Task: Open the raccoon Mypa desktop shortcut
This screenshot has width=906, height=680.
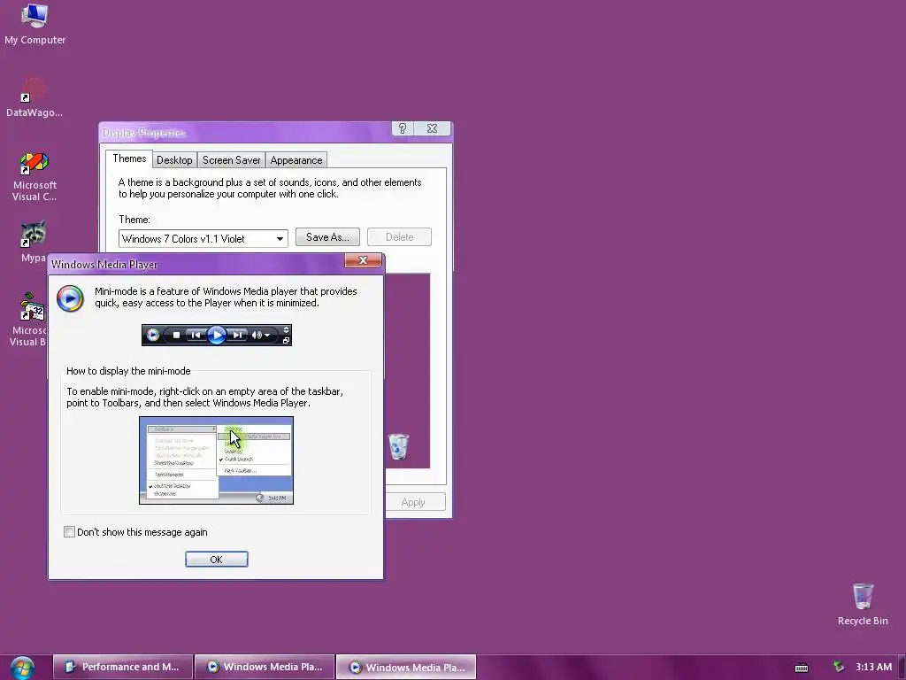Action: point(34,242)
